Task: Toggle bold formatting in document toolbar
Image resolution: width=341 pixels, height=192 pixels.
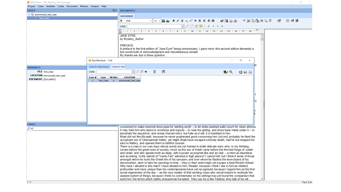Action: [x=174, y=21]
